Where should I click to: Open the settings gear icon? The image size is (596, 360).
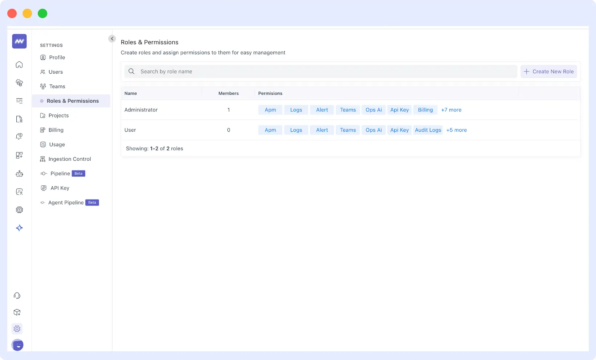coord(17,328)
